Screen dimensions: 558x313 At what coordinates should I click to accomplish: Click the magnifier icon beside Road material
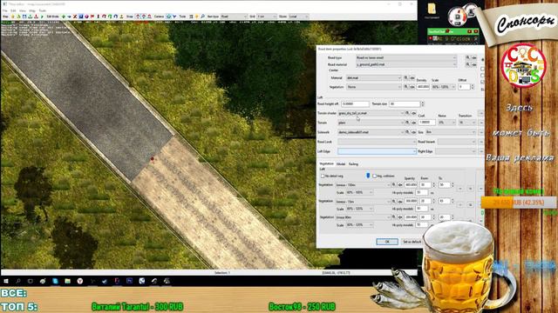click(467, 64)
